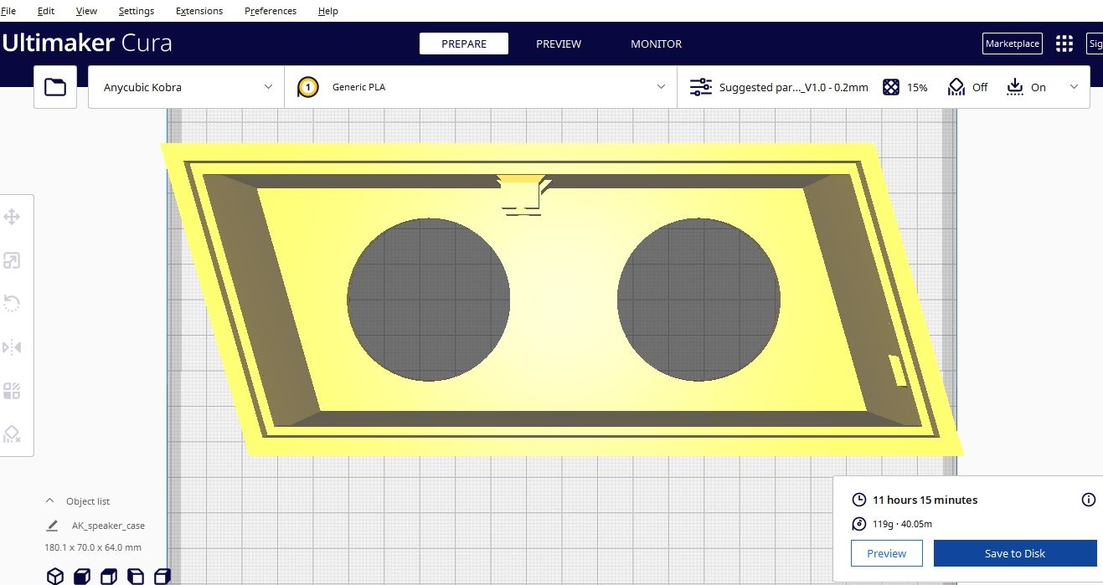Click the 180.1 x 70.0 x 64.0 mm dimensions
This screenshot has height=585, width=1103.
93,547
